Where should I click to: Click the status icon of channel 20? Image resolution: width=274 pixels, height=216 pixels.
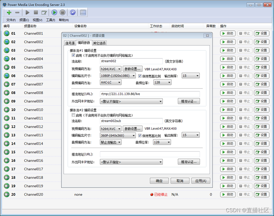[x=7, y=194]
